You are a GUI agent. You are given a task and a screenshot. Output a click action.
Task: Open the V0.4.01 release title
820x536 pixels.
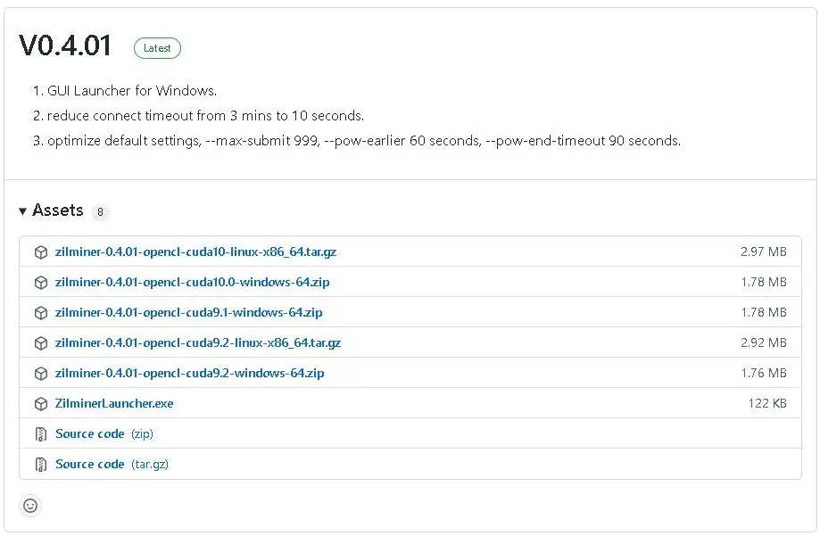coord(65,45)
